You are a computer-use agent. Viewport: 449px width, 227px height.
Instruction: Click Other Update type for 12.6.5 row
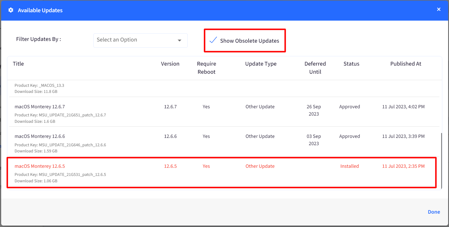(x=260, y=166)
